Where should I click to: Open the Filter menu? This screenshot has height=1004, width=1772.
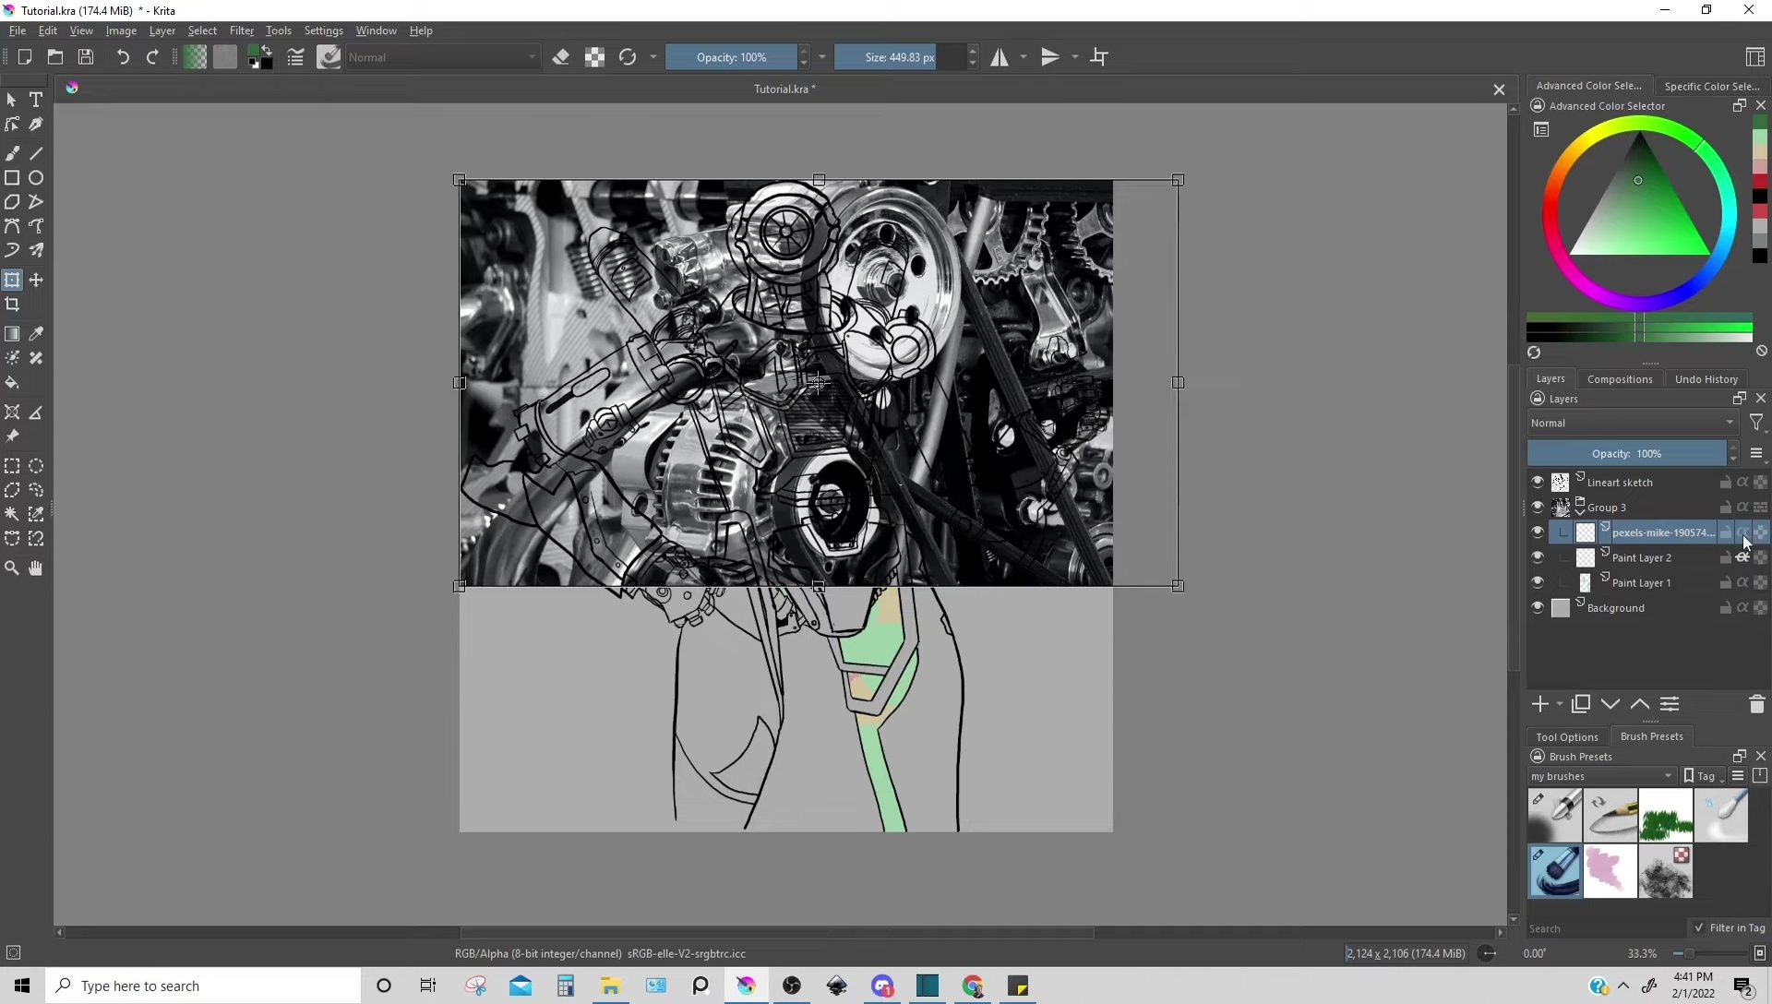pos(241,30)
